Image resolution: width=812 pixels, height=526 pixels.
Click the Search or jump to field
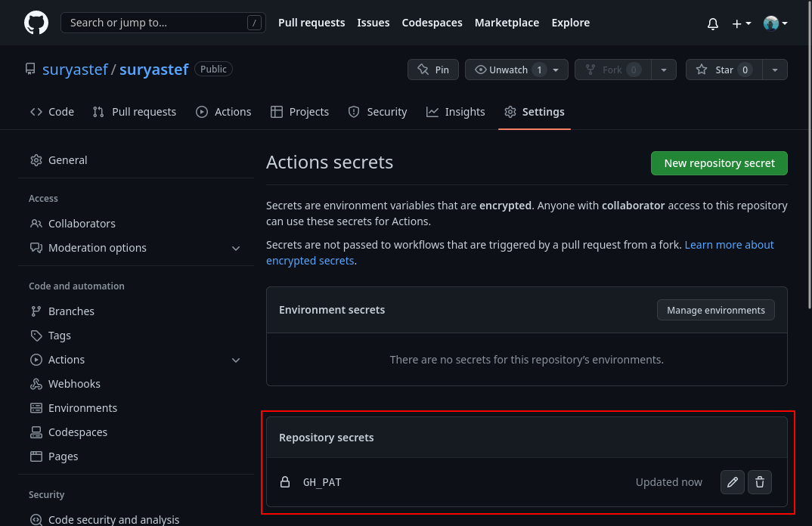(163, 23)
